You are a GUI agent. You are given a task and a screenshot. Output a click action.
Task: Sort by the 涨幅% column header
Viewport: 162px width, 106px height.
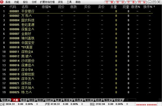46,7
